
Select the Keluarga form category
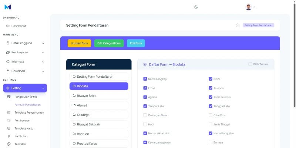coord(98,115)
